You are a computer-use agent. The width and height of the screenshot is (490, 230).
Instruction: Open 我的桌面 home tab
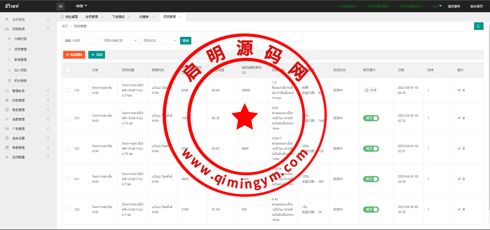click(69, 17)
